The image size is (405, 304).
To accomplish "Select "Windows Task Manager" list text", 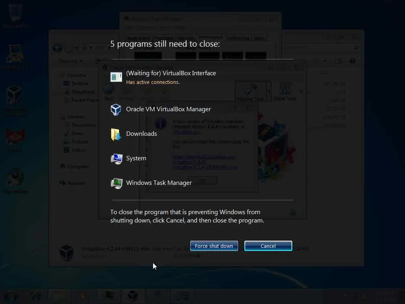I will 159,183.
